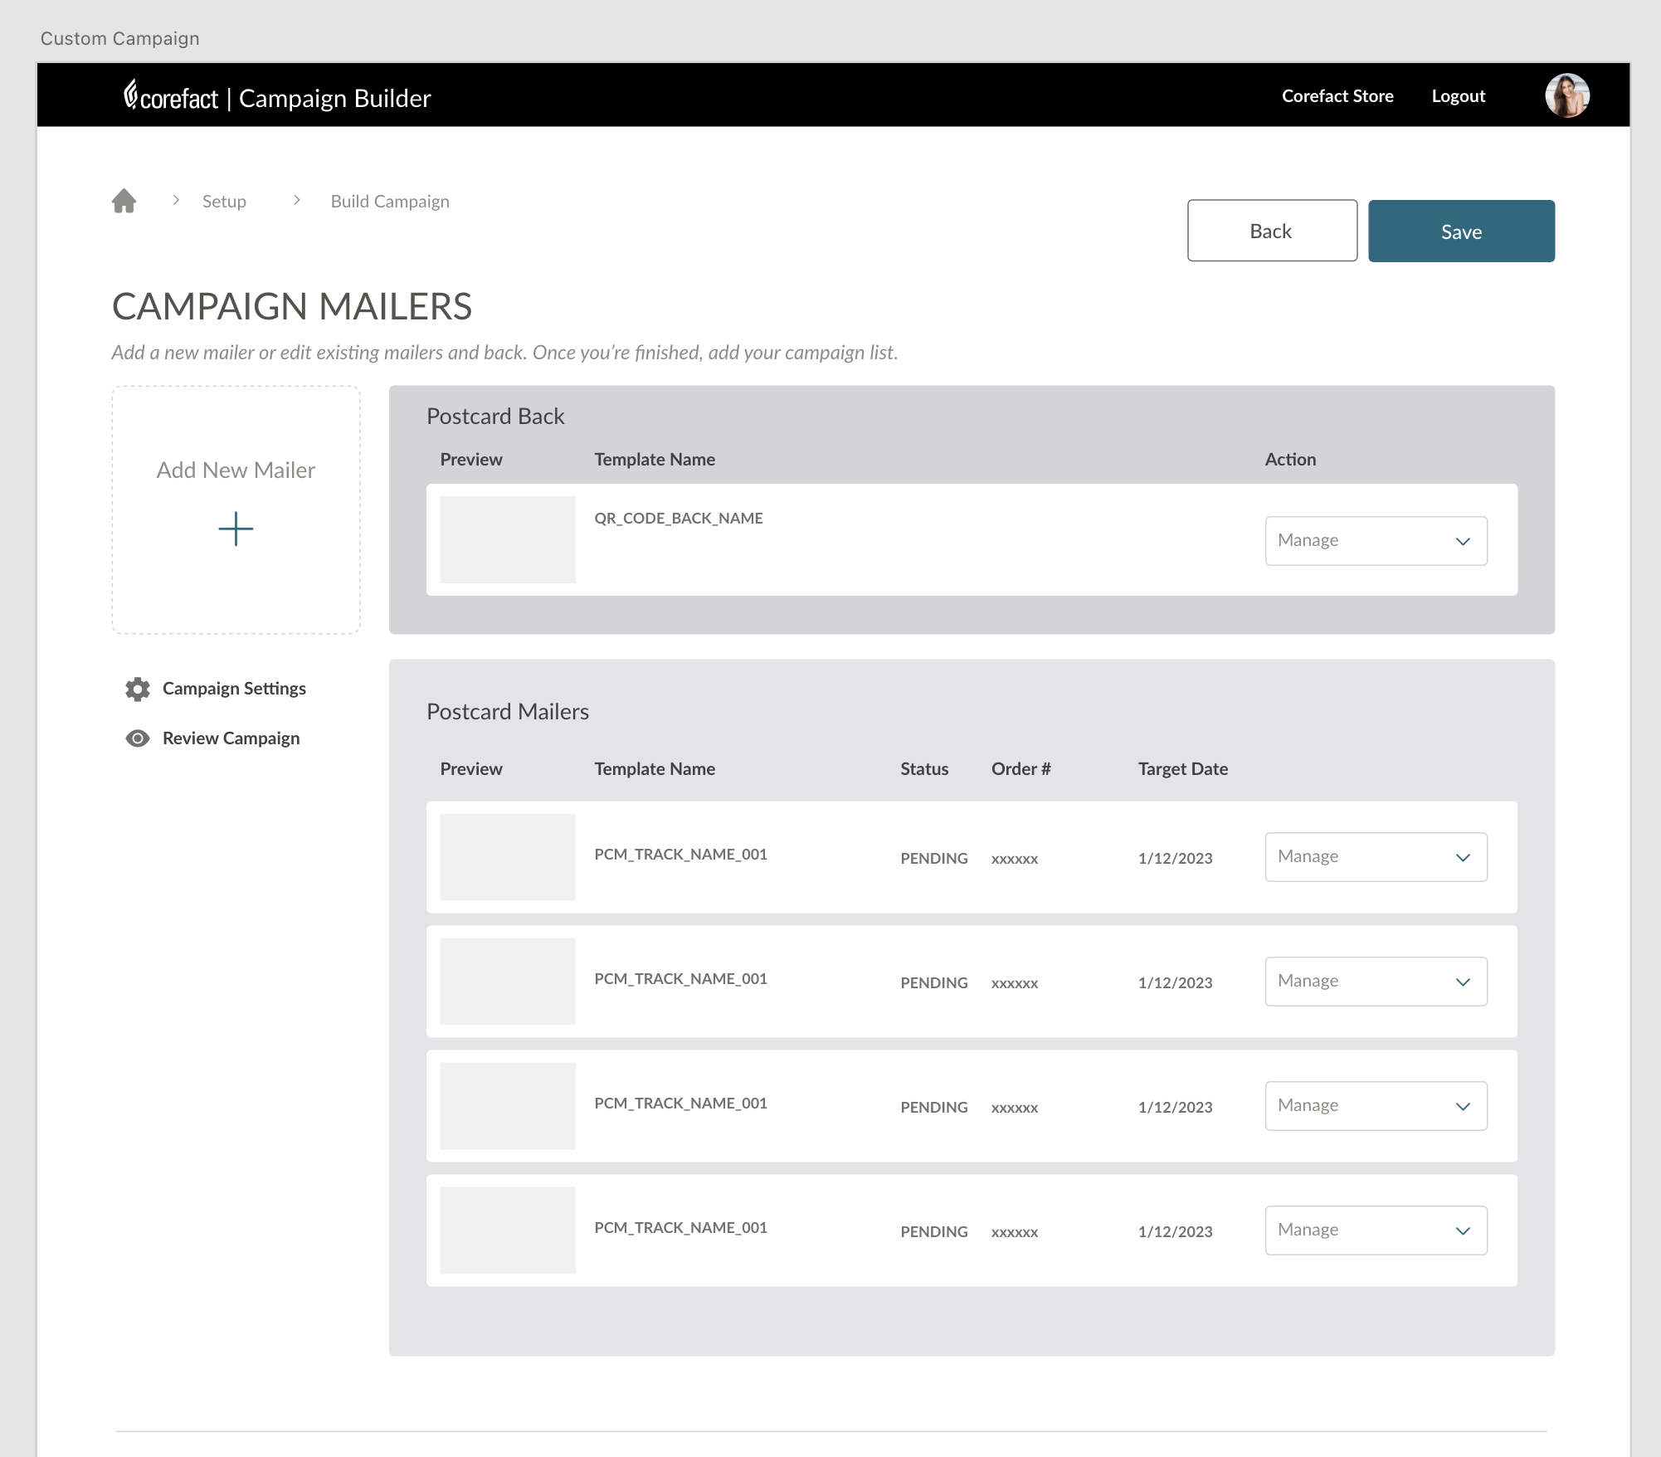
Task: Expand Manage dropdown for QR_CODE_BACK_NAME
Action: coord(1376,541)
